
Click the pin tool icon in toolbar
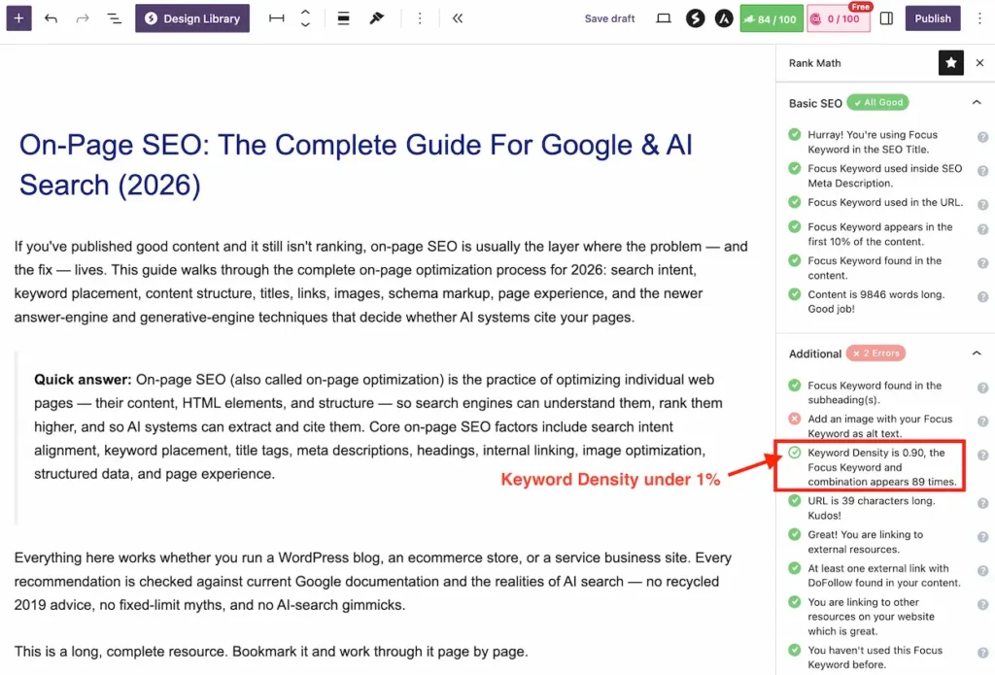(377, 18)
